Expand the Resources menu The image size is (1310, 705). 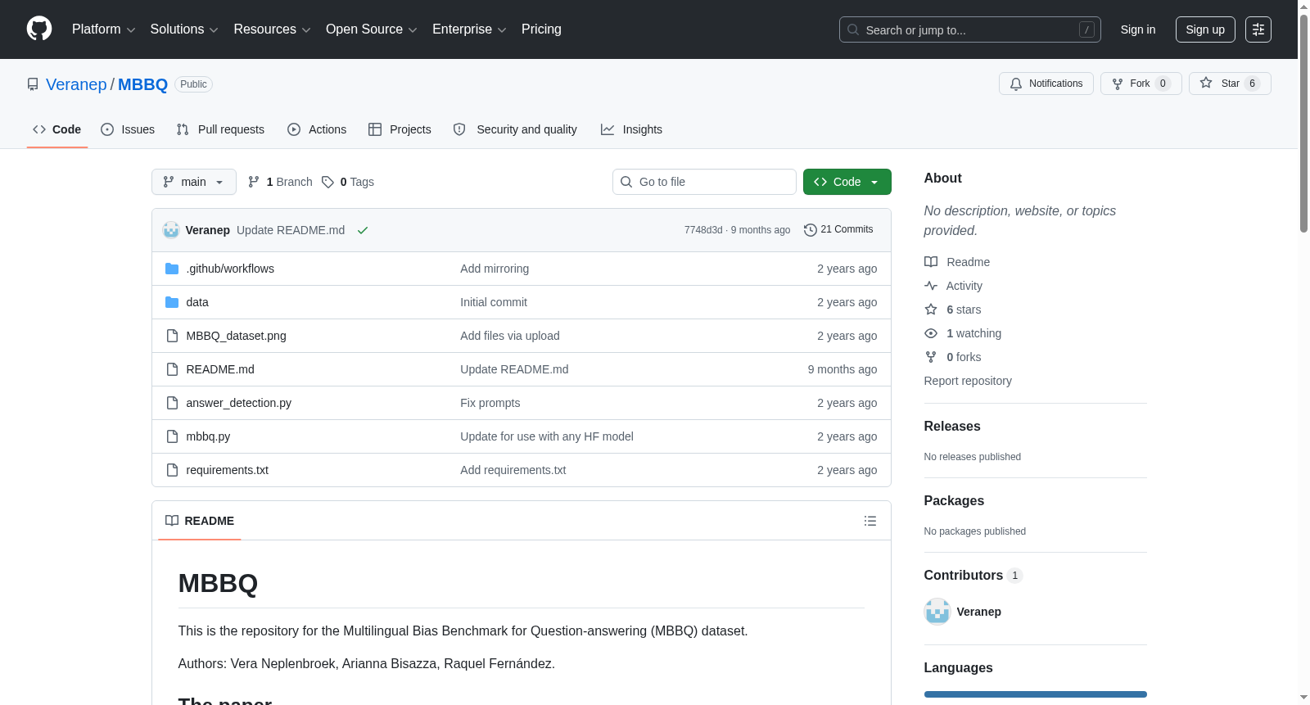272,29
